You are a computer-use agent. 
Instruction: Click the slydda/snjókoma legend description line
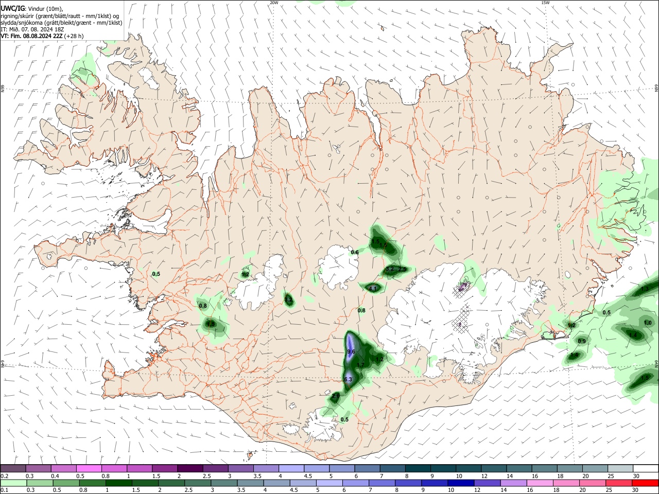[x=61, y=23]
